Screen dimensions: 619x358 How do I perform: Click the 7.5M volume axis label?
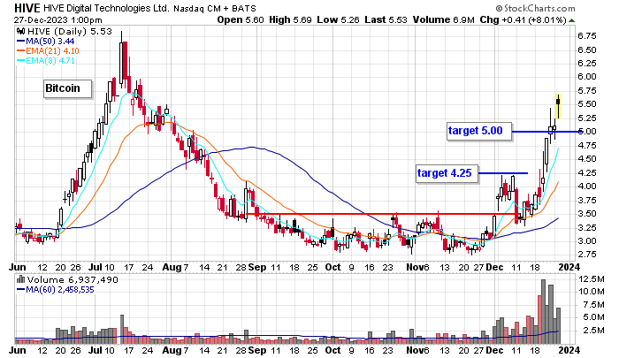click(x=593, y=305)
